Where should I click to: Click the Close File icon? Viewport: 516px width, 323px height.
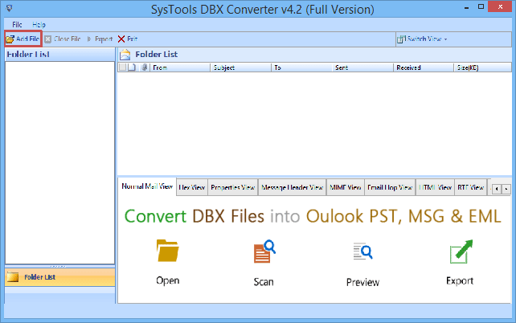pos(47,39)
